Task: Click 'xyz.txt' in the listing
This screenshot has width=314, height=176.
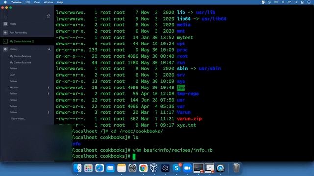Action: tap(186, 125)
